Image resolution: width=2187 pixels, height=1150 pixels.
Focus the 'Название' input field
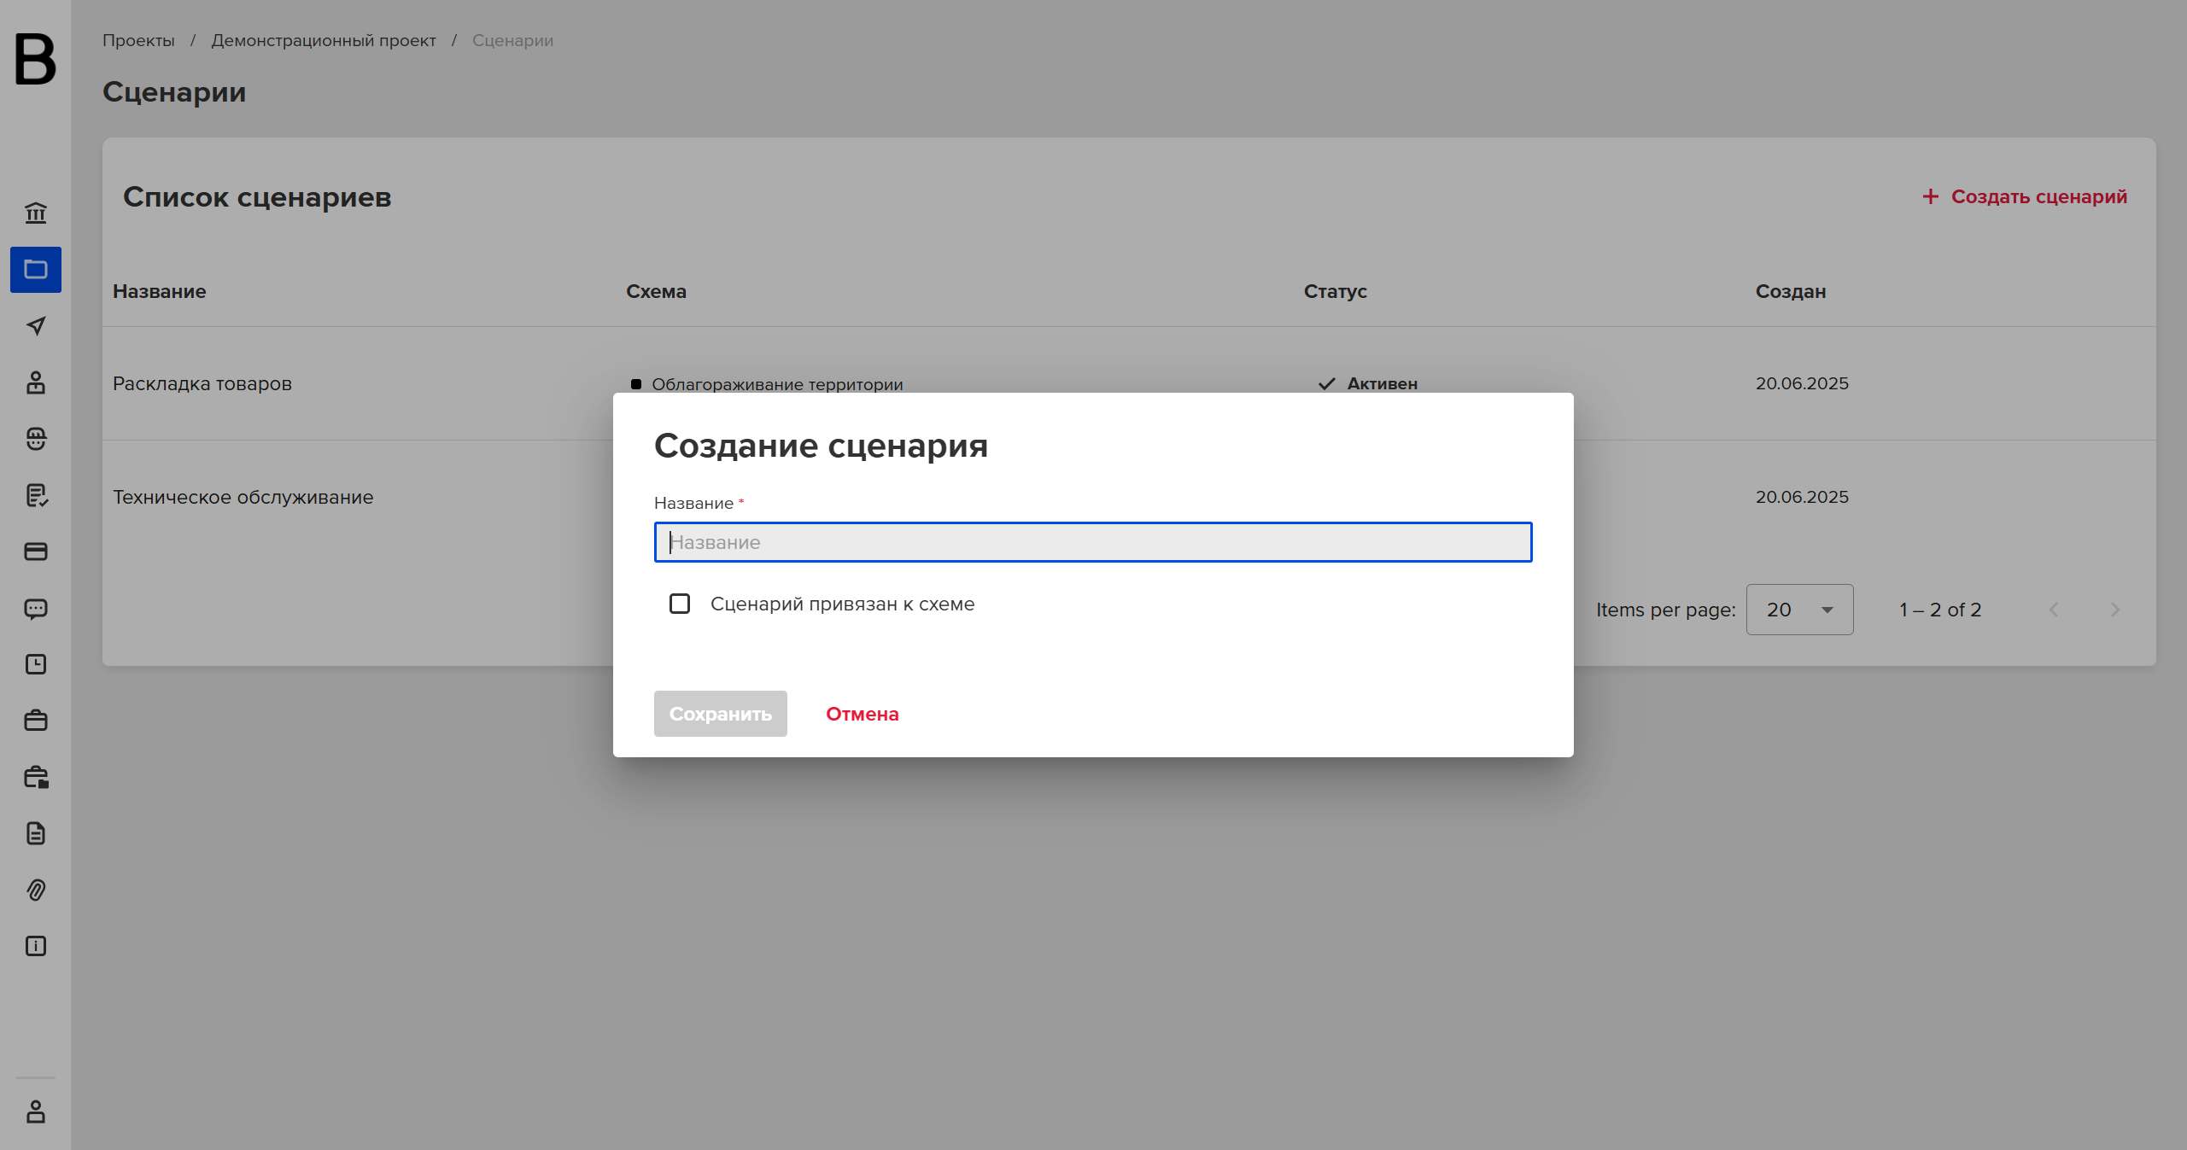coord(1093,542)
